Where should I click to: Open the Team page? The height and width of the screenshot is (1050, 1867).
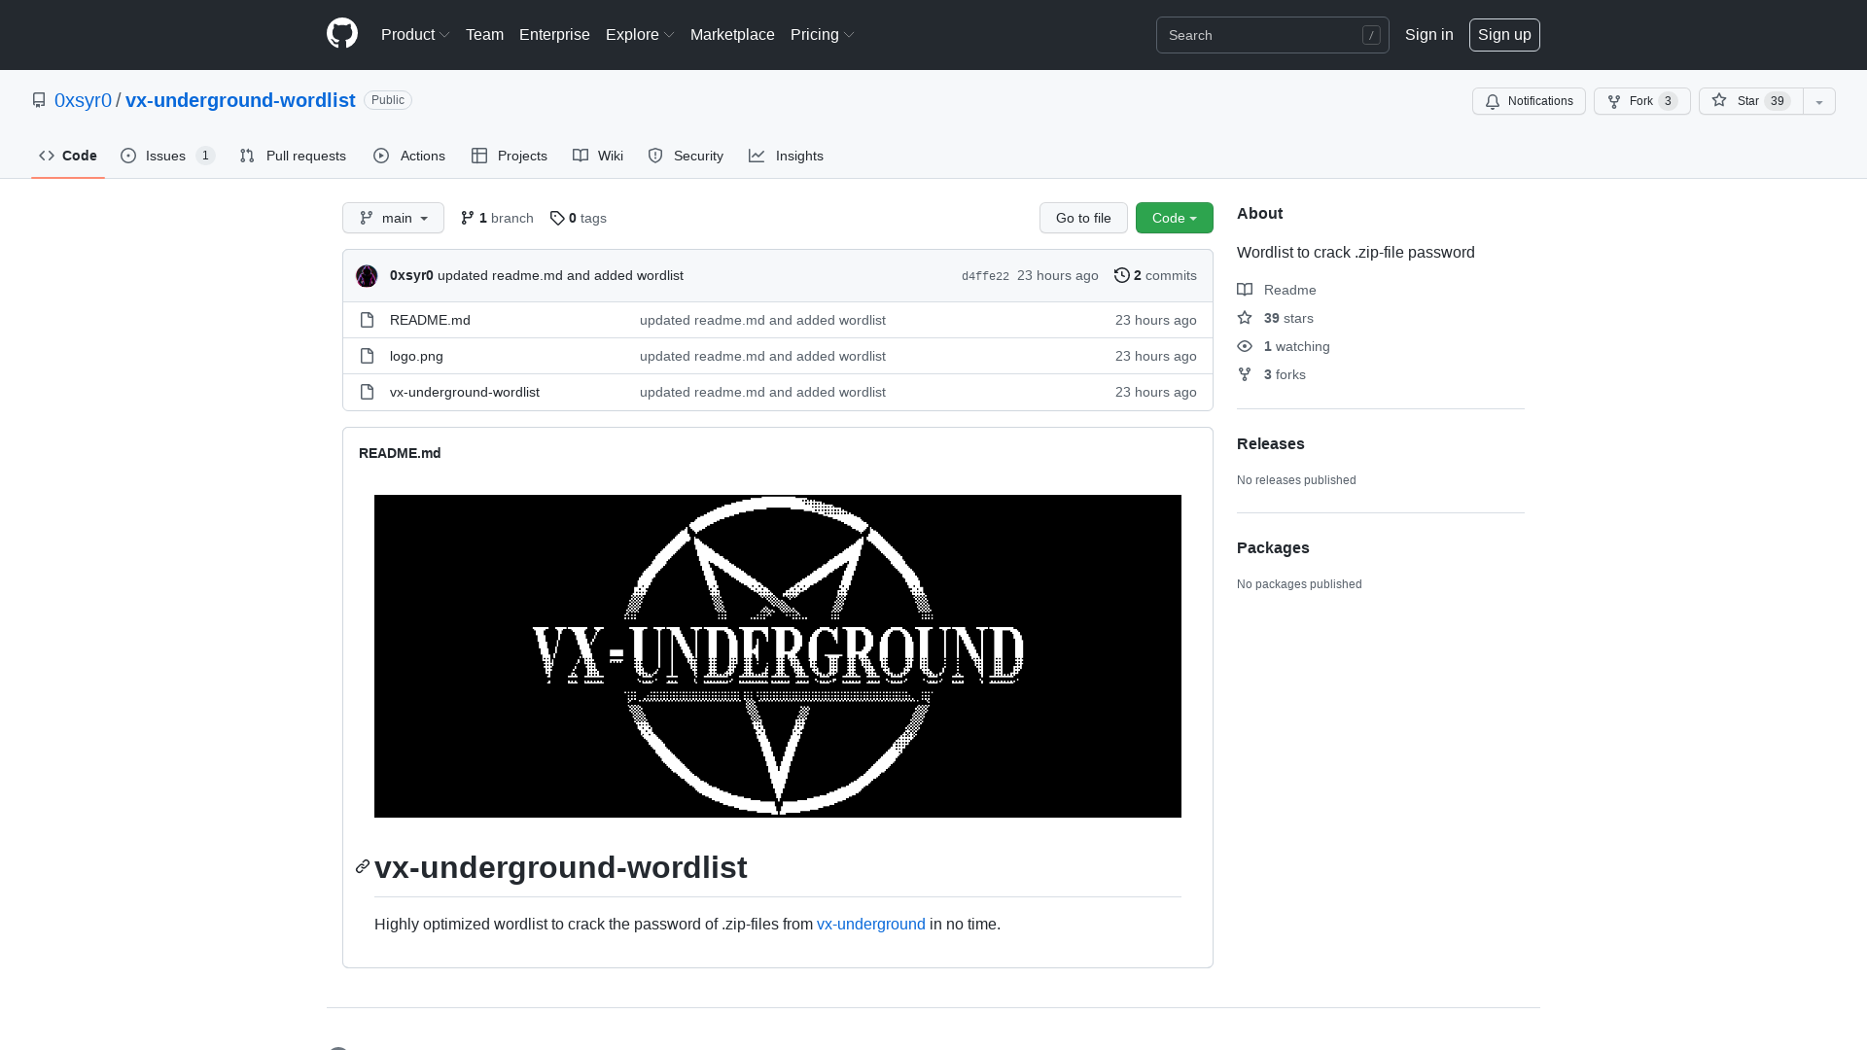click(x=484, y=35)
